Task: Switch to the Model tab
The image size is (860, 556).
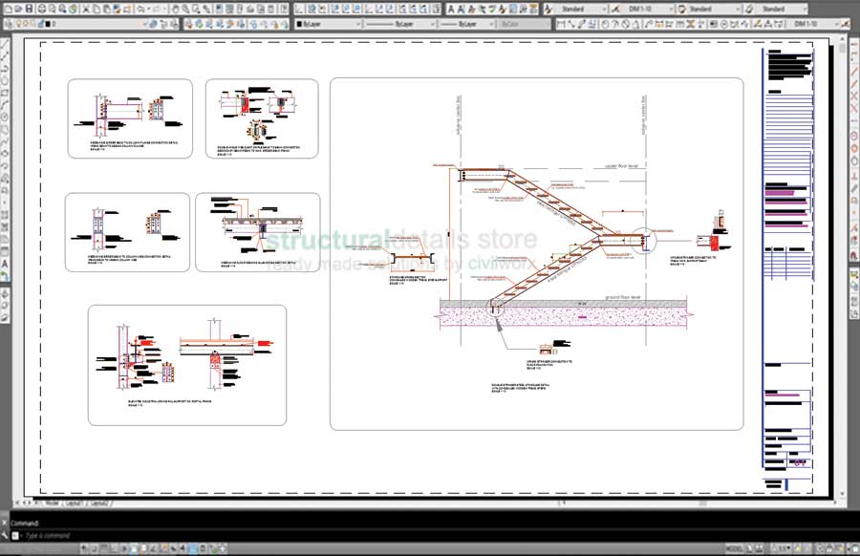Action: point(52,502)
